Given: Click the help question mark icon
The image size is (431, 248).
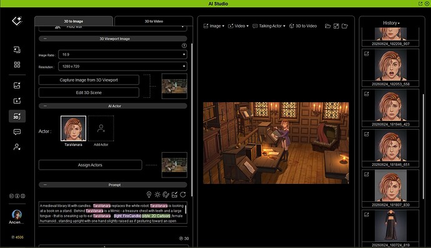Looking at the screenshot, I should [x=184, y=45].
